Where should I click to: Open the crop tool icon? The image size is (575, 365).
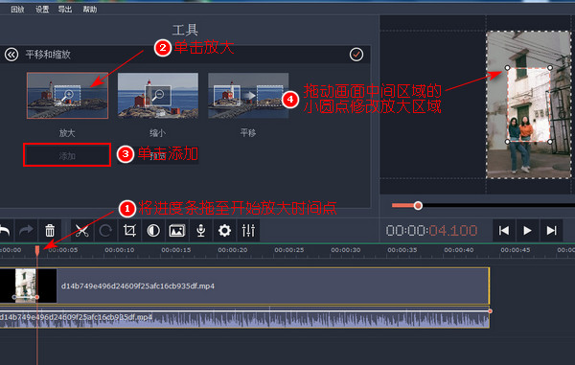click(129, 231)
